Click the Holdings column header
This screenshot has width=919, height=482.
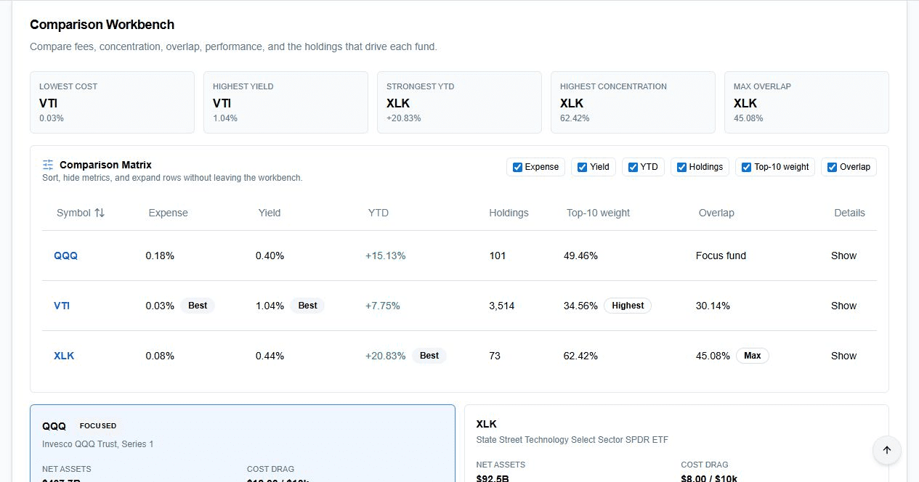click(x=509, y=213)
